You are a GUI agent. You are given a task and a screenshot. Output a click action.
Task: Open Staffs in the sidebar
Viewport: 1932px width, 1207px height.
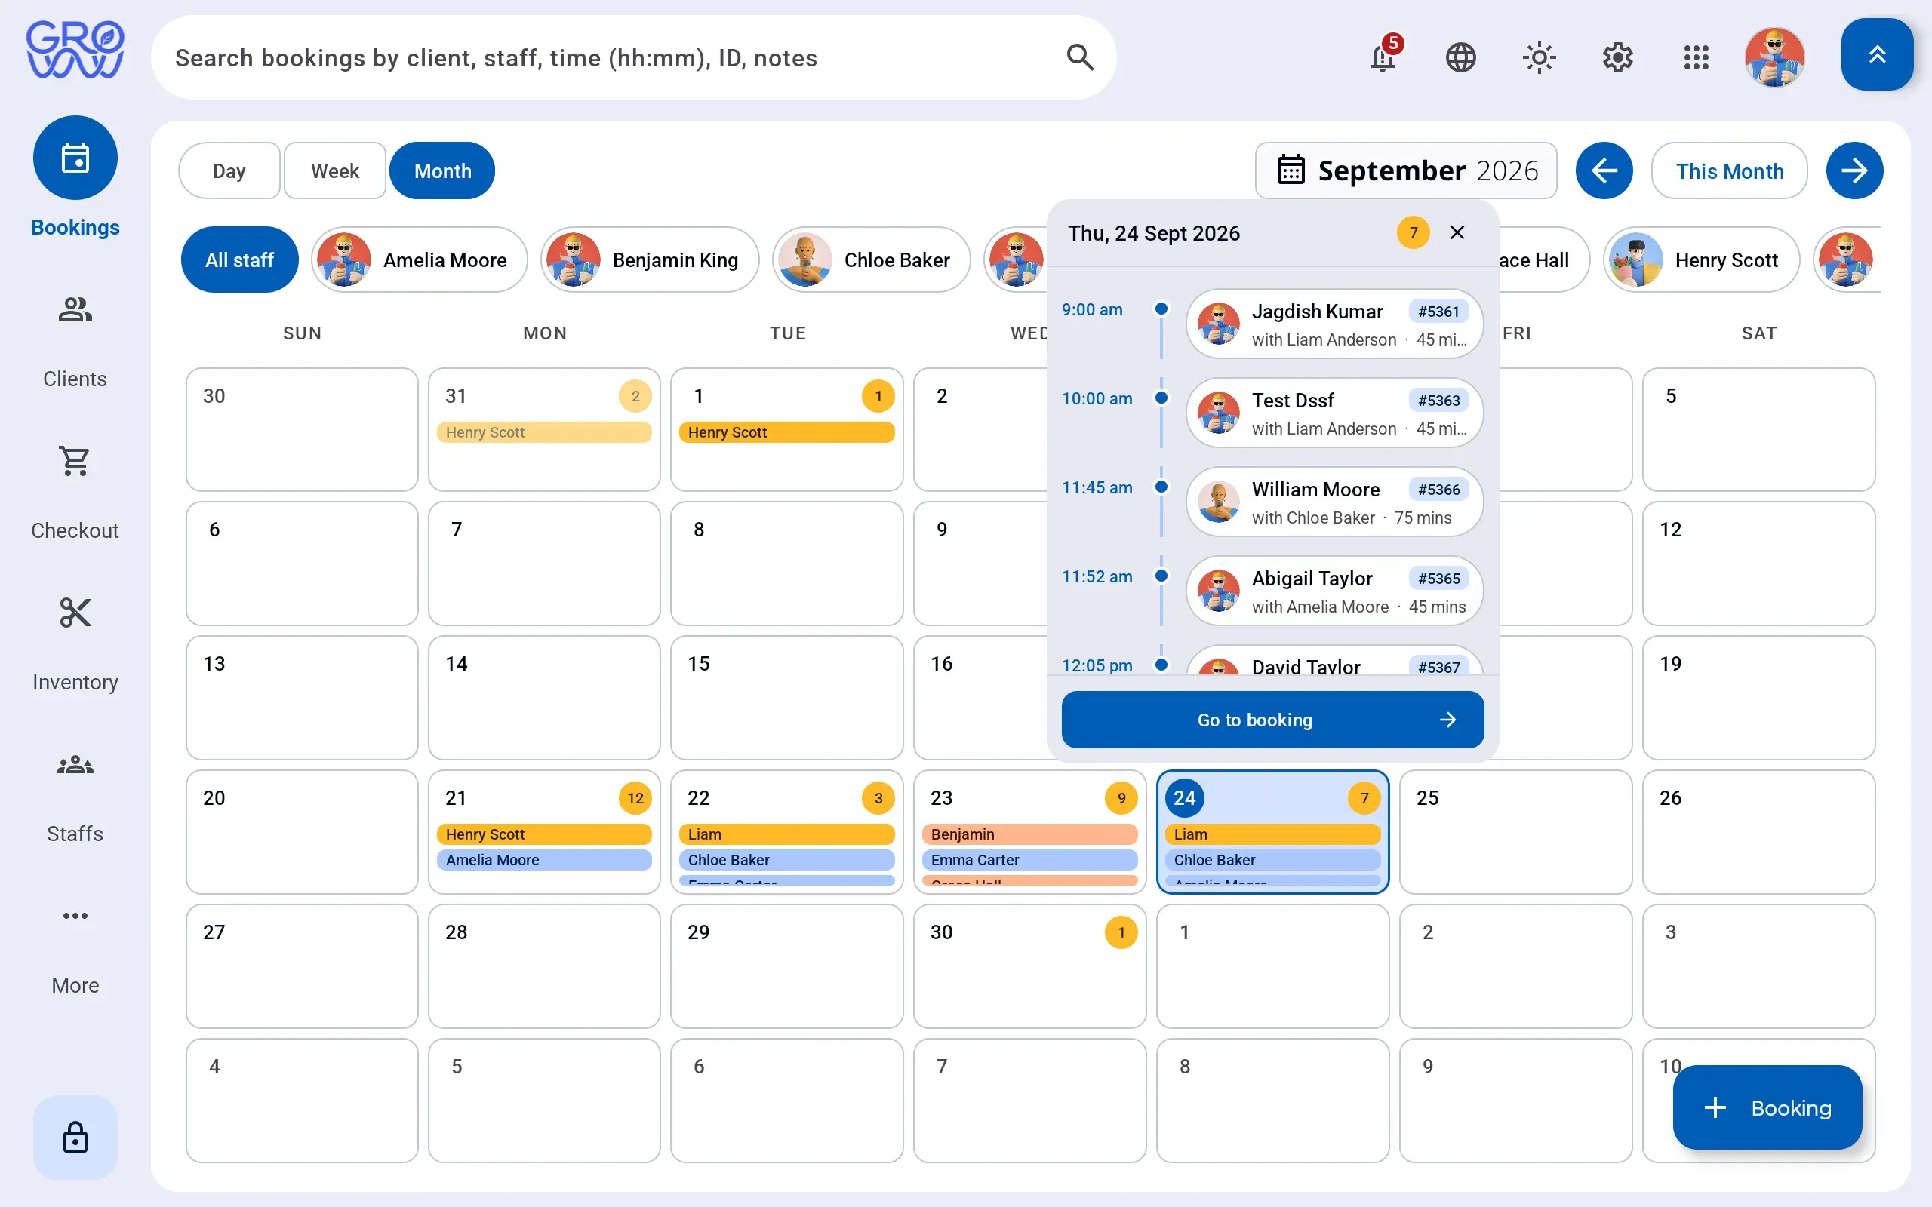pos(75,798)
